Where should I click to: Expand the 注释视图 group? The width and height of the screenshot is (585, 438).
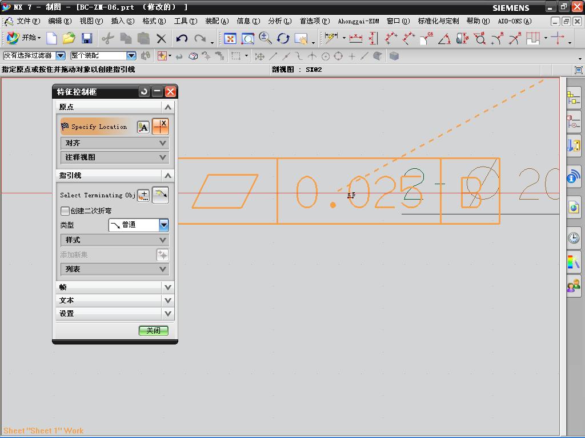click(x=115, y=157)
